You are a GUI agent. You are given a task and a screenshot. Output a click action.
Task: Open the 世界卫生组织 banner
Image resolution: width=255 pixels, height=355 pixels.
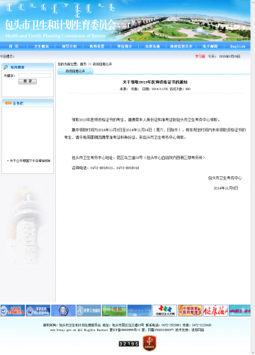click(x=89, y=310)
